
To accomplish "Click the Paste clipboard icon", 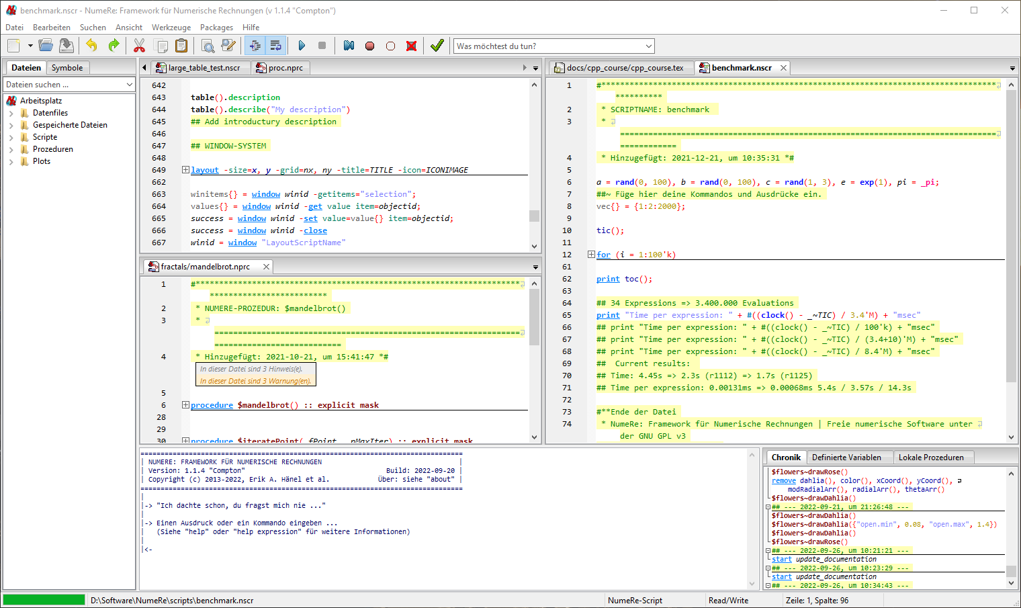I will click(181, 46).
